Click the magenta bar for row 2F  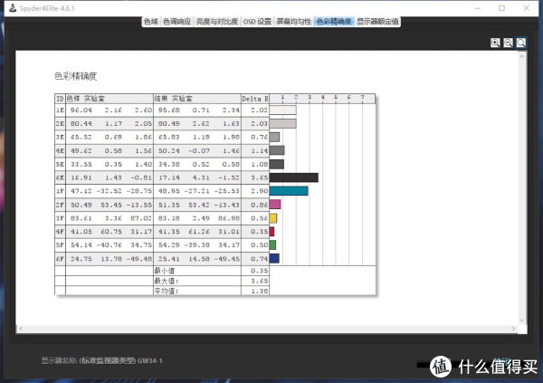(275, 205)
